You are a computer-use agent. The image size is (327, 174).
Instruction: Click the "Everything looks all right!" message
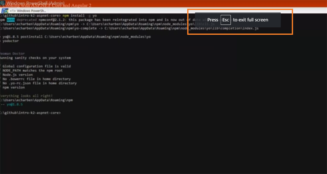(26, 96)
